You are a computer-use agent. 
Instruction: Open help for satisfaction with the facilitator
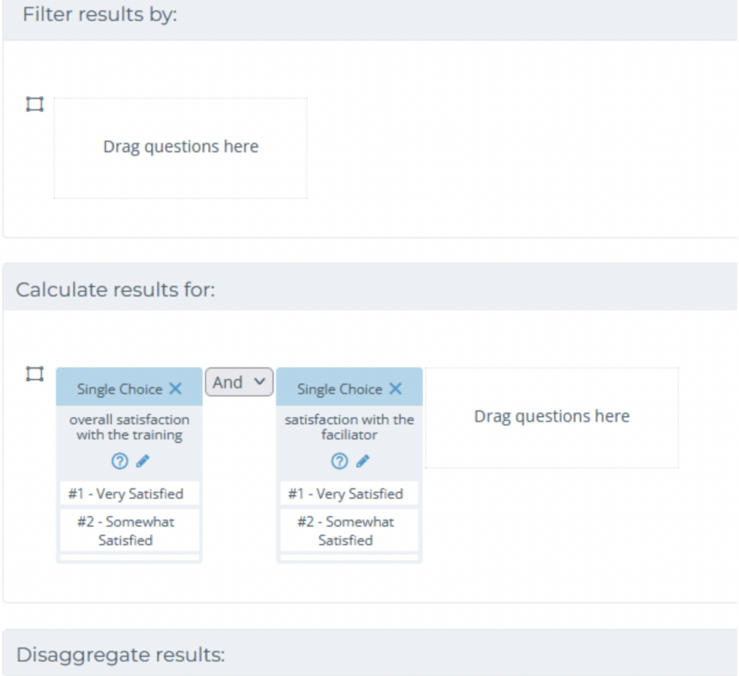click(339, 461)
